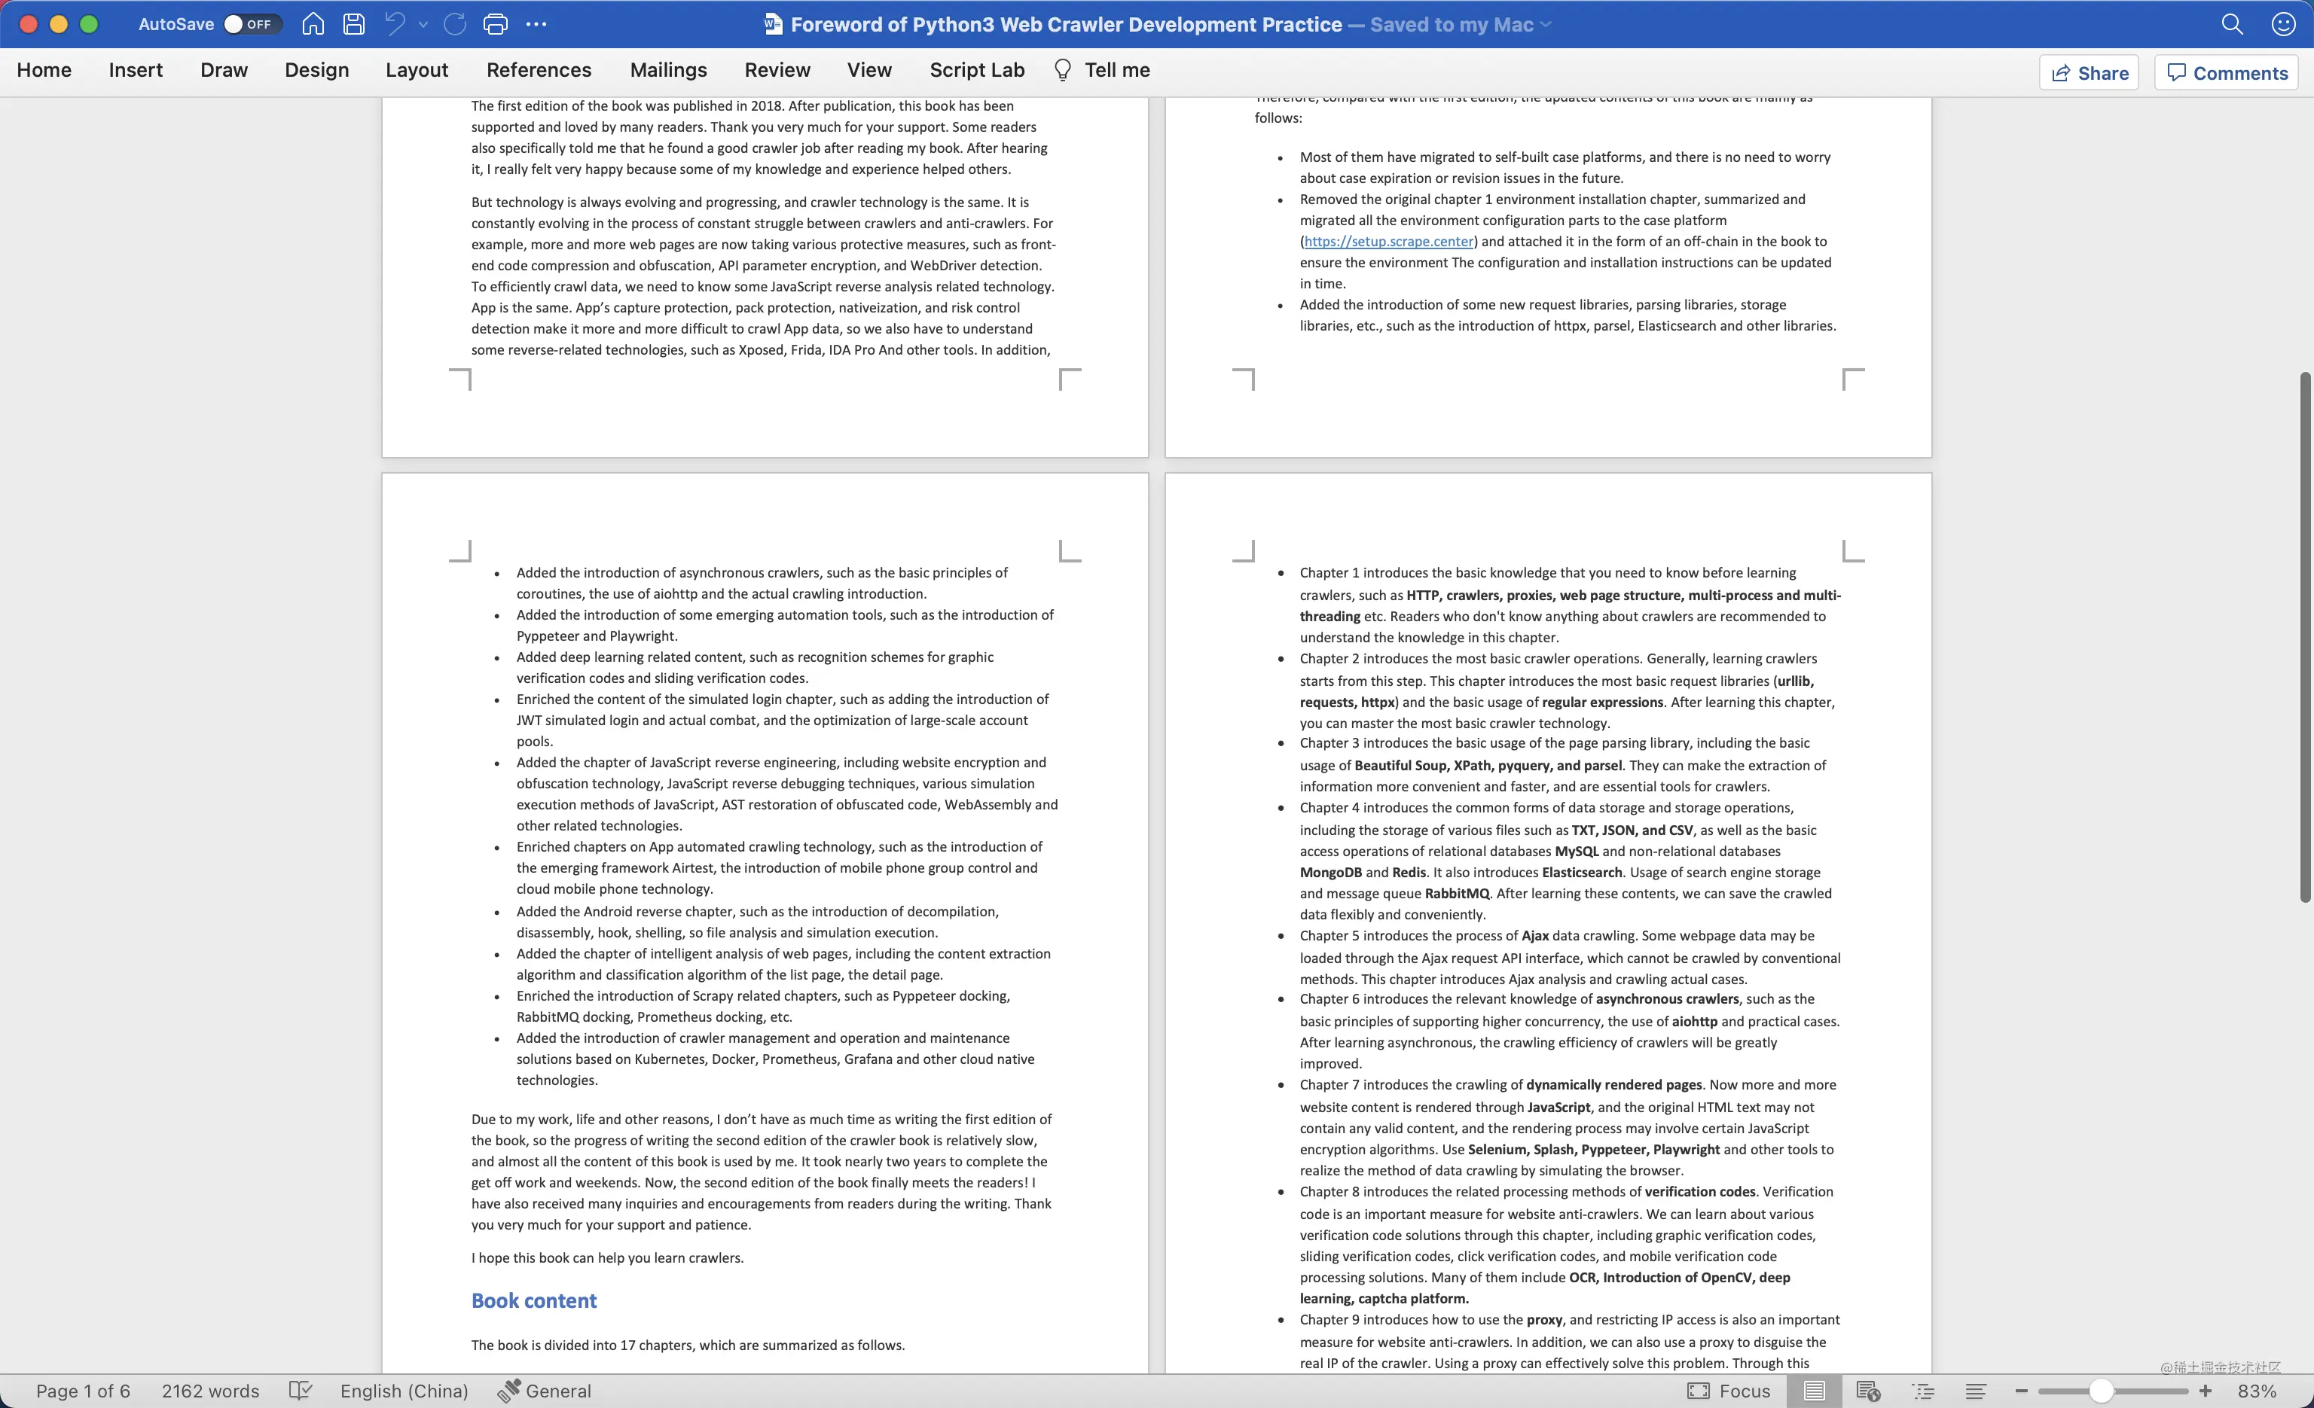Zoom out with the minus button
This screenshot has width=2314, height=1408.
2021,1391
